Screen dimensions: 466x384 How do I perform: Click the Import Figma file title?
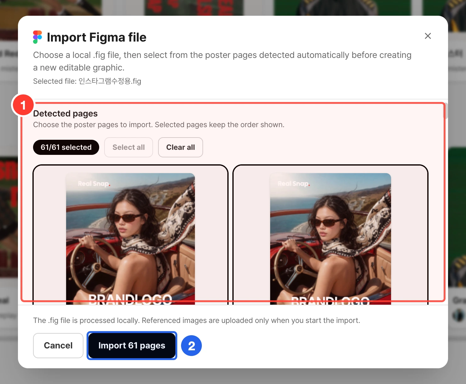97,37
